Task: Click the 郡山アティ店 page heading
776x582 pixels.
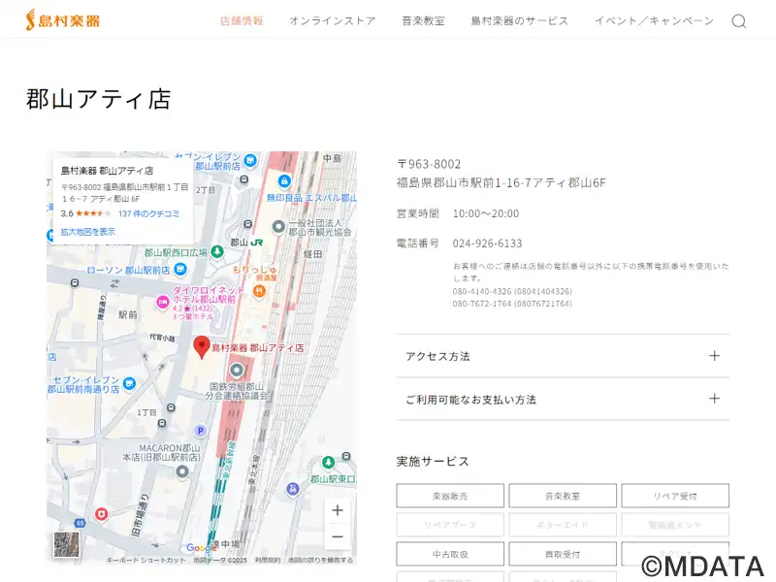Action: (x=99, y=99)
